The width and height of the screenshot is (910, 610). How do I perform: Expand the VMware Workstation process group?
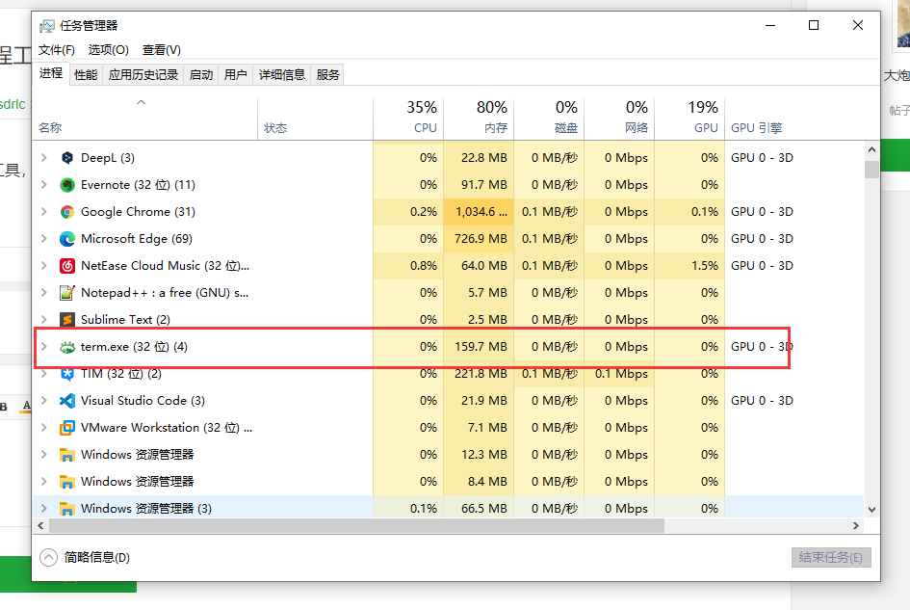point(44,428)
